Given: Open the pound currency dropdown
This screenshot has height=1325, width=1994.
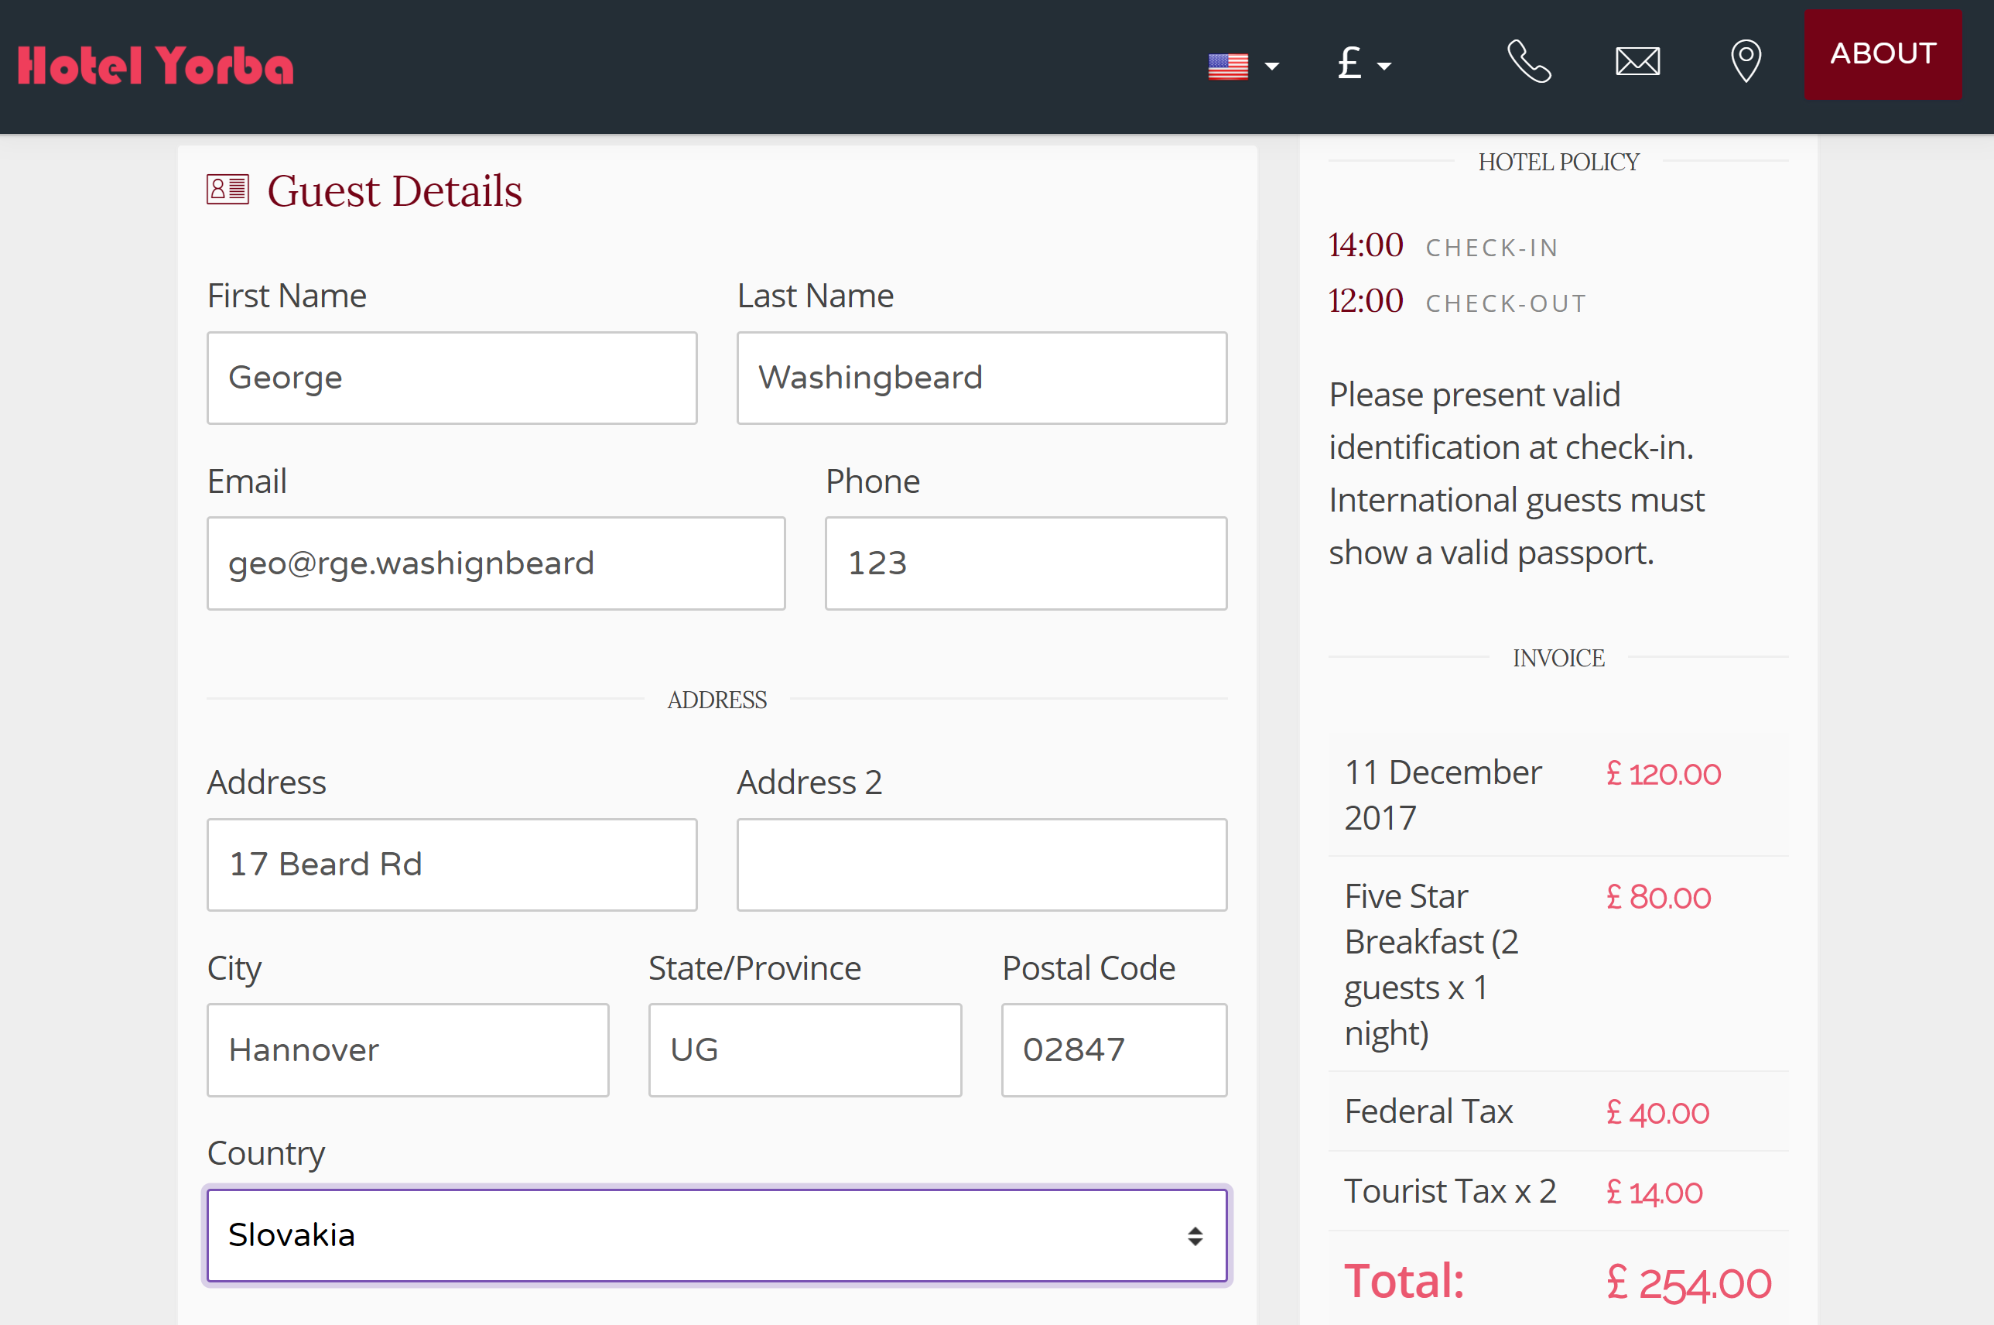Looking at the screenshot, I should (x=1363, y=63).
